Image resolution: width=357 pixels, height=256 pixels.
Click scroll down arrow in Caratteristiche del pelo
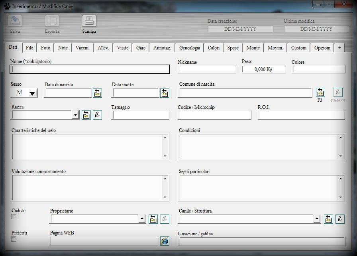(x=165, y=156)
